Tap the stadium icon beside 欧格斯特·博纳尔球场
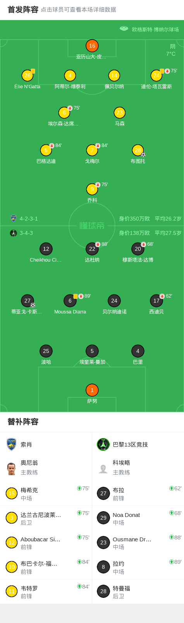 point(124,29)
